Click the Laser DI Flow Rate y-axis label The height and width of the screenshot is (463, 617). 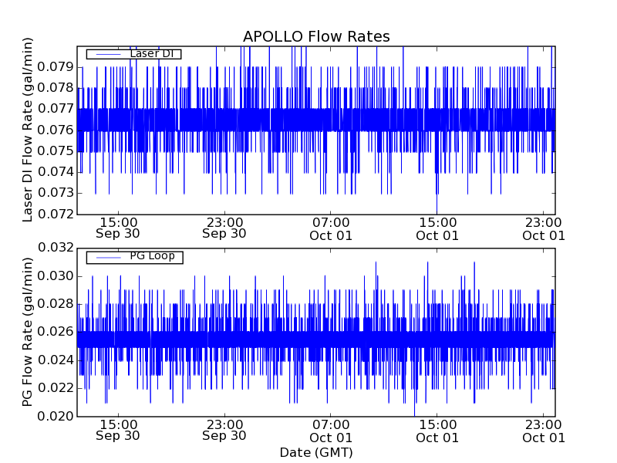[x=28, y=130]
